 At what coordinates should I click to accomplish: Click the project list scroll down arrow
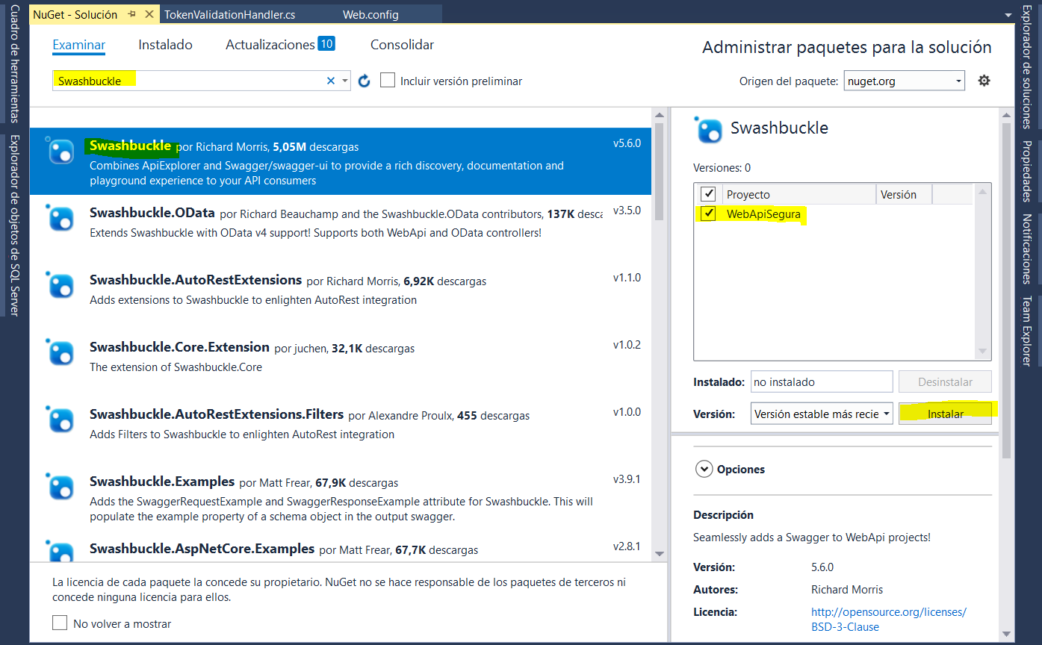click(983, 352)
